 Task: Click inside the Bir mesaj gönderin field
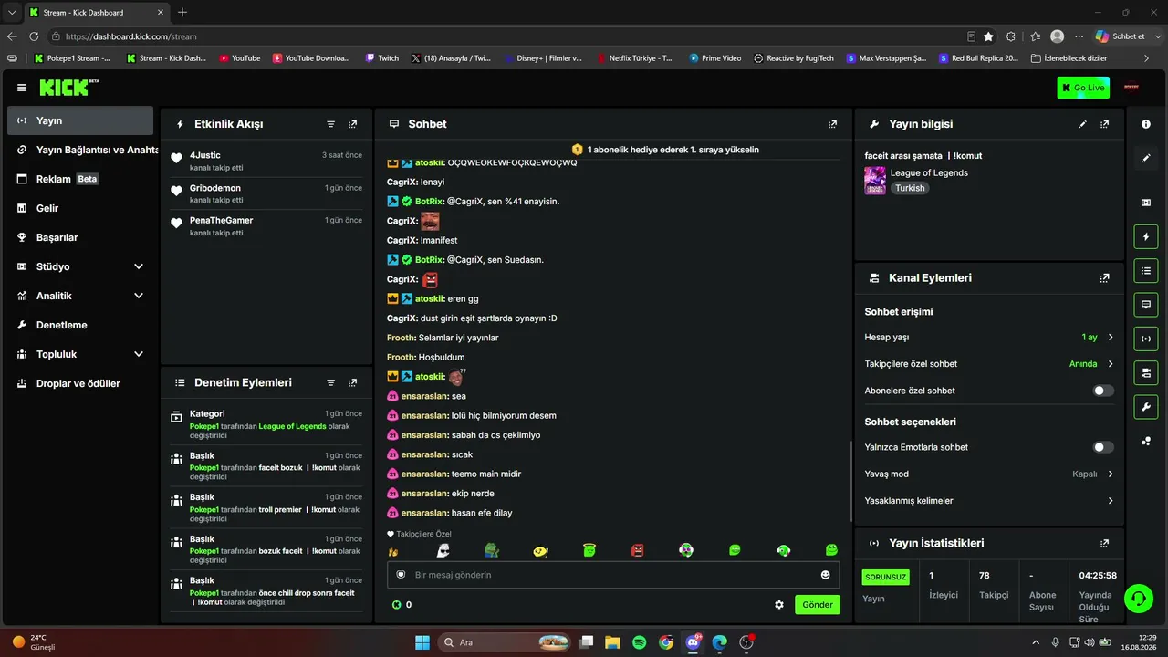(613, 575)
